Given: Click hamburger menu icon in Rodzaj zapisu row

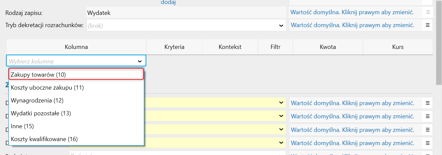Looking at the screenshot, I should coord(427,13).
